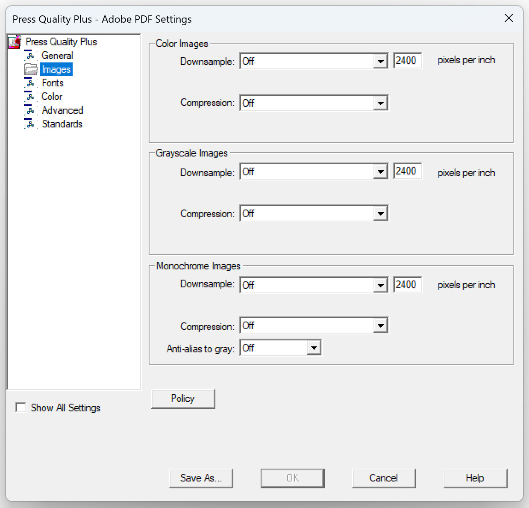The height and width of the screenshot is (508, 529).
Task: Click the Save As... button
Action: [x=201, y=478]
